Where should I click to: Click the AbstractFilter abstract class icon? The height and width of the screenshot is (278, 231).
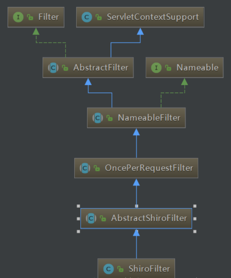pos(53,68)
